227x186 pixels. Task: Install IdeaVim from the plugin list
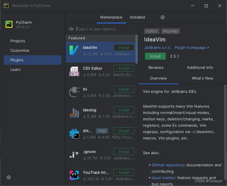(x=124, y=47)
